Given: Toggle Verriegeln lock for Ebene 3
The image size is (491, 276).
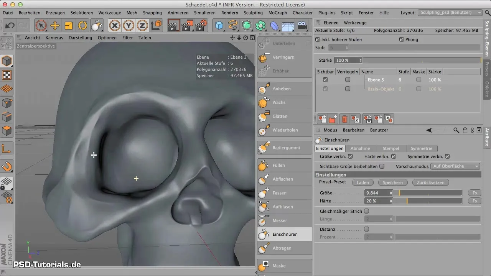Looking at the screenshot, I should tap(348, 80).
